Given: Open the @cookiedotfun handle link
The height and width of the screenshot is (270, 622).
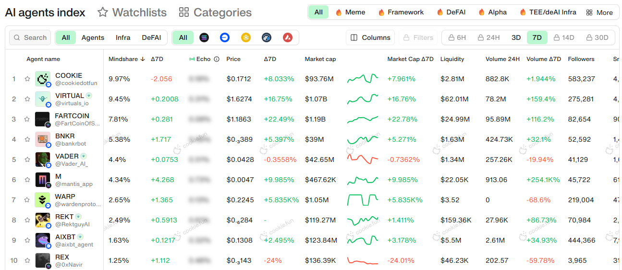Looking at the screenshot, I should (x=76, y=83).
